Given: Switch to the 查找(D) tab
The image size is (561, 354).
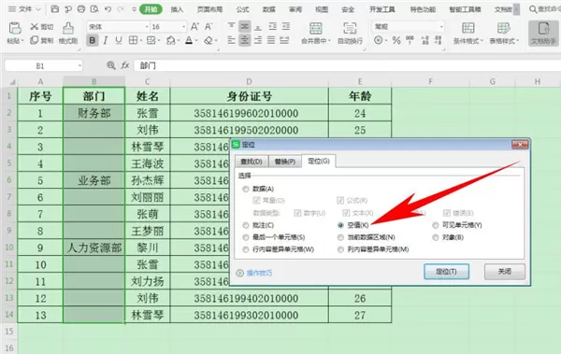Looking at the screenshot, I should pyautogui.click(x=252, y=162).
